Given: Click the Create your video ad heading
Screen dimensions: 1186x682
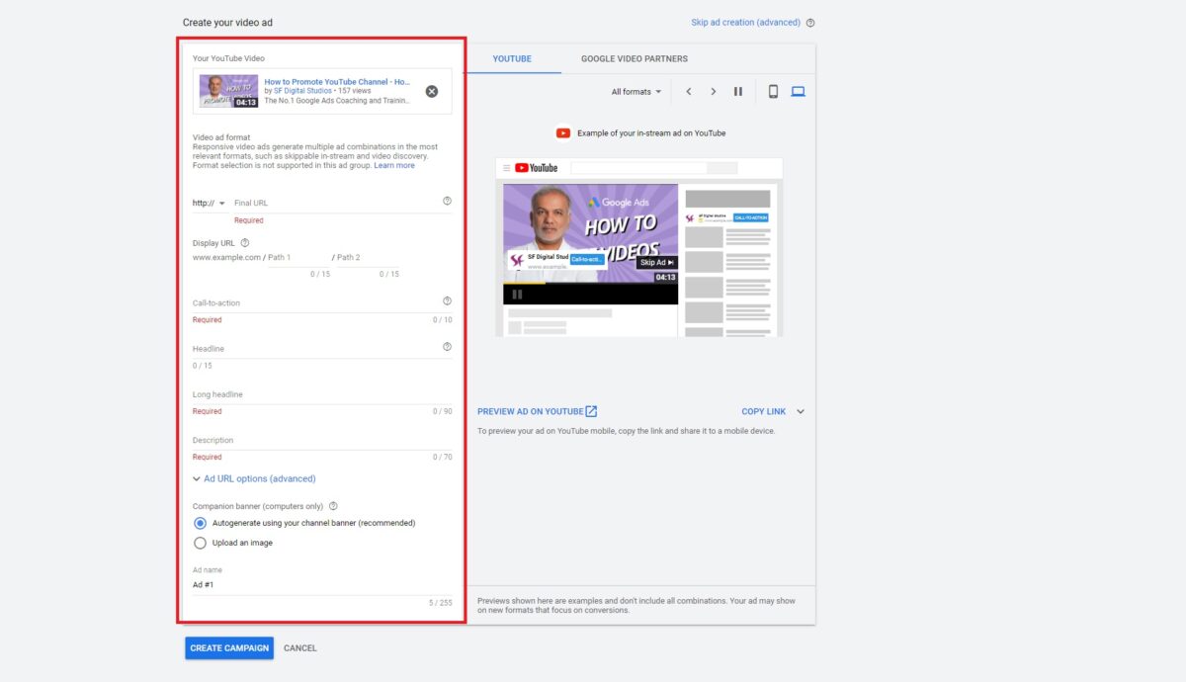Looking at the screenshot, I should point(229,23).
